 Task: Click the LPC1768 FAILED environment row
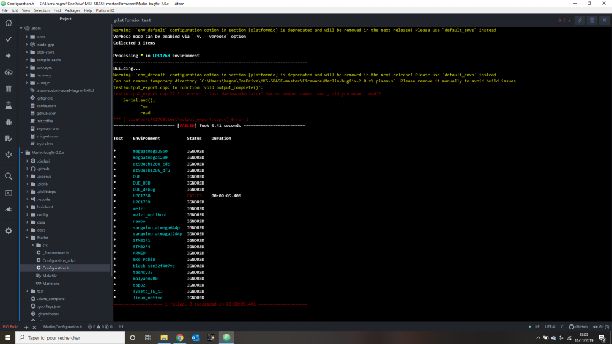click(x=177, y=196)
